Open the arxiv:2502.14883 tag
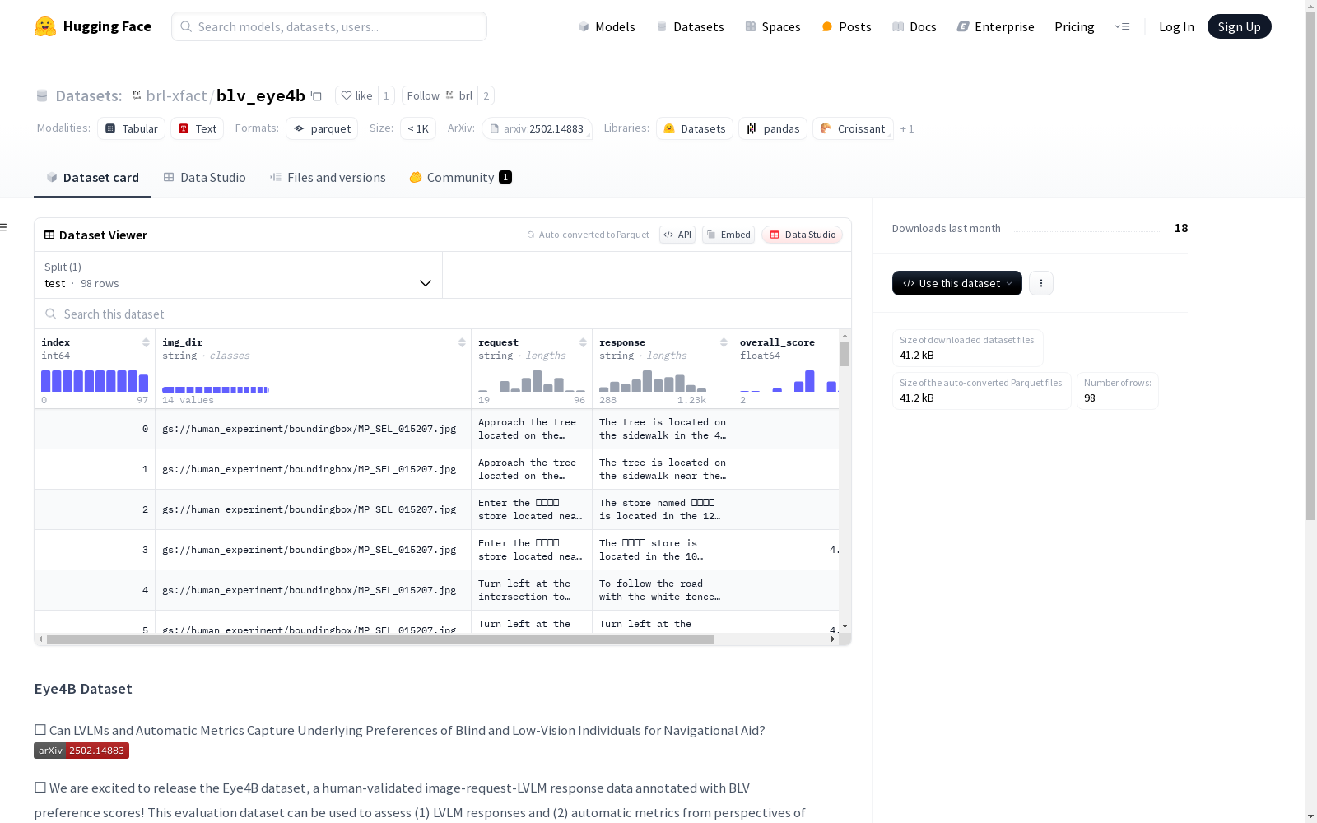 pyautogui.click(x=537, y=128)
